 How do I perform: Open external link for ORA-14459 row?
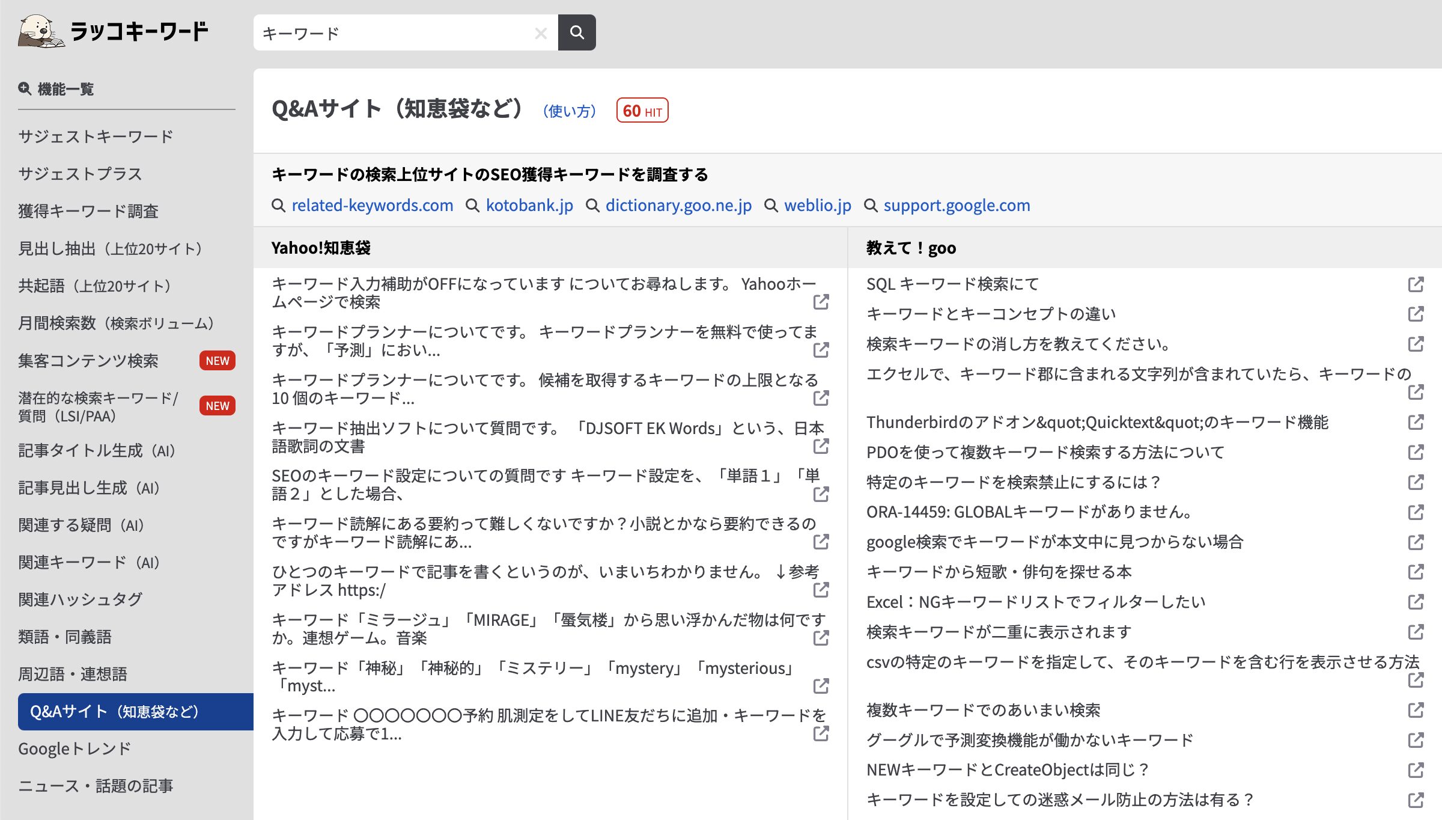point(1416,512)
